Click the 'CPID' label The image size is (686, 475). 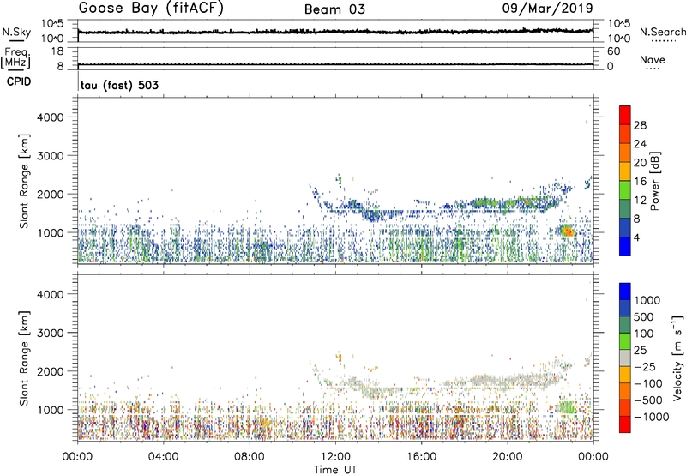tap(19, 81)
